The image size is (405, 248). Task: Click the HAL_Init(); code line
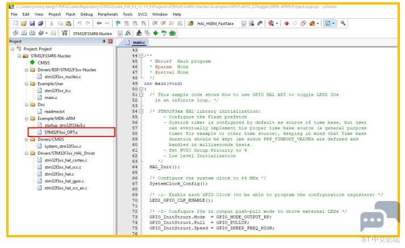[x=164, y=167]
